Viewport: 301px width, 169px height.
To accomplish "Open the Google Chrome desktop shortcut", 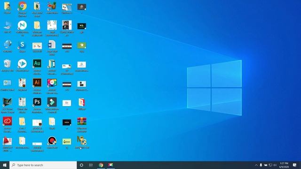I will click(x=22, y=6).
